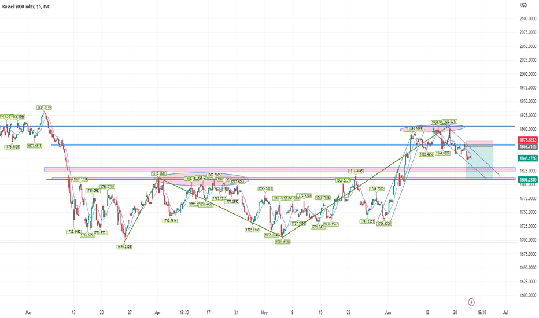Select the 1742.7816 low pivot label
539x318 pixels.
(170, 221)
